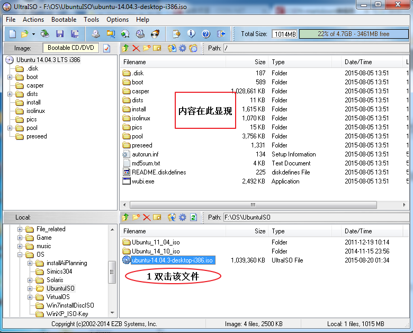
Task: Click New Folder icon in image pane toolbar
Action: pos(147,48)
